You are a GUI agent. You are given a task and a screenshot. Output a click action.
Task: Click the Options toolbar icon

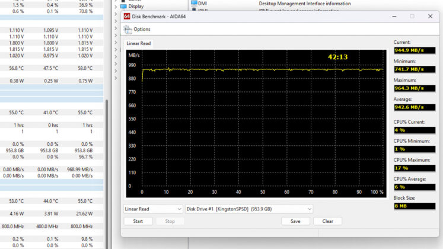(128, 30)
